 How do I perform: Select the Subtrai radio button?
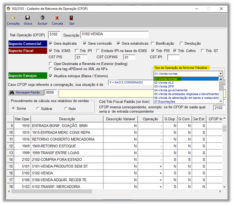(38, 108)
